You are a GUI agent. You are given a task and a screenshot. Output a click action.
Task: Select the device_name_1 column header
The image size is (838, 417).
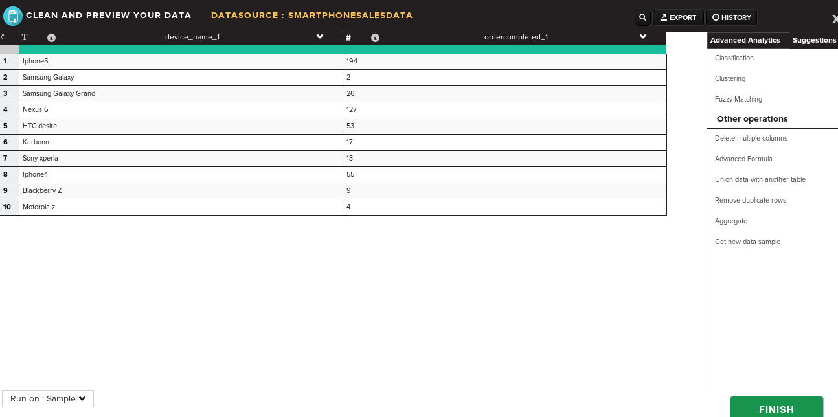pos(192,37)
